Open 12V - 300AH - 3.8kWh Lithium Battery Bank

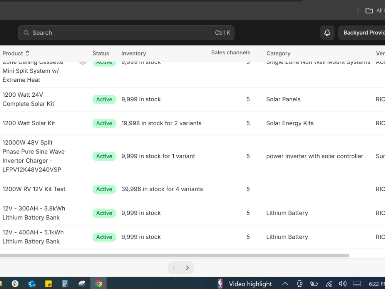tap(34, 213)
